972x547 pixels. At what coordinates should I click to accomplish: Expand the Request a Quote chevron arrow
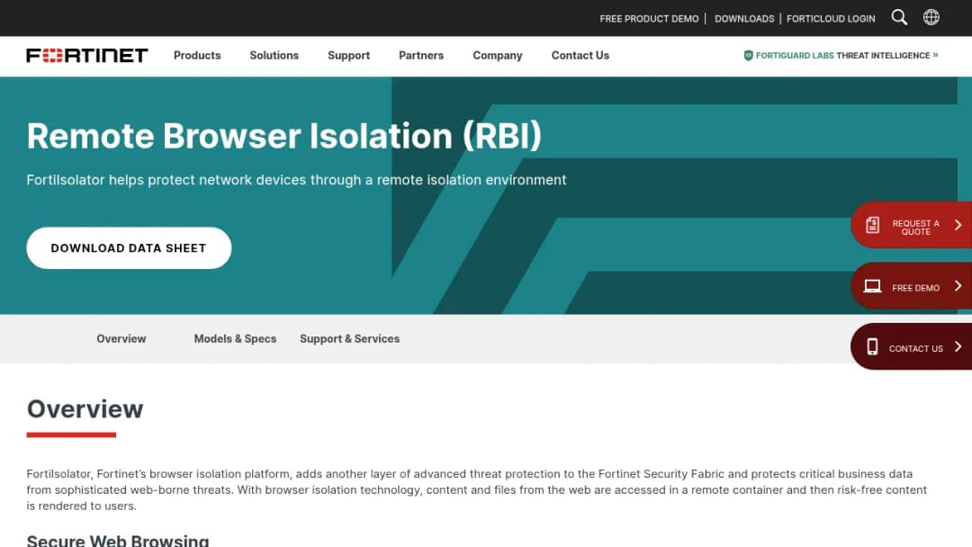point(958,224)
